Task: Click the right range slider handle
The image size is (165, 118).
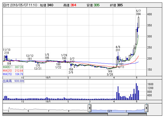Action: [146, 108]
